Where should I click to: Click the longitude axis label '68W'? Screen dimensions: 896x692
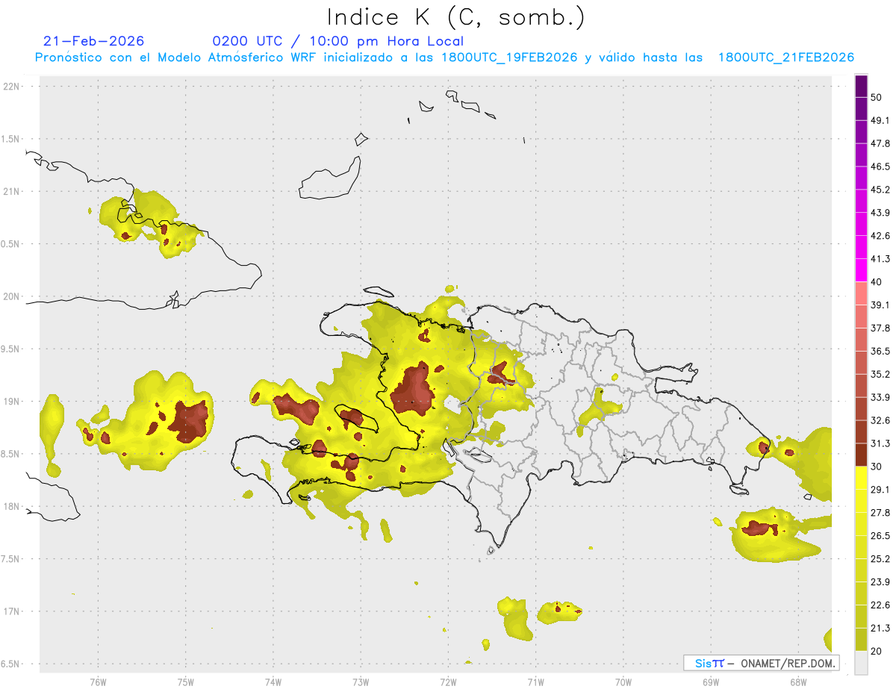(797, 682)
